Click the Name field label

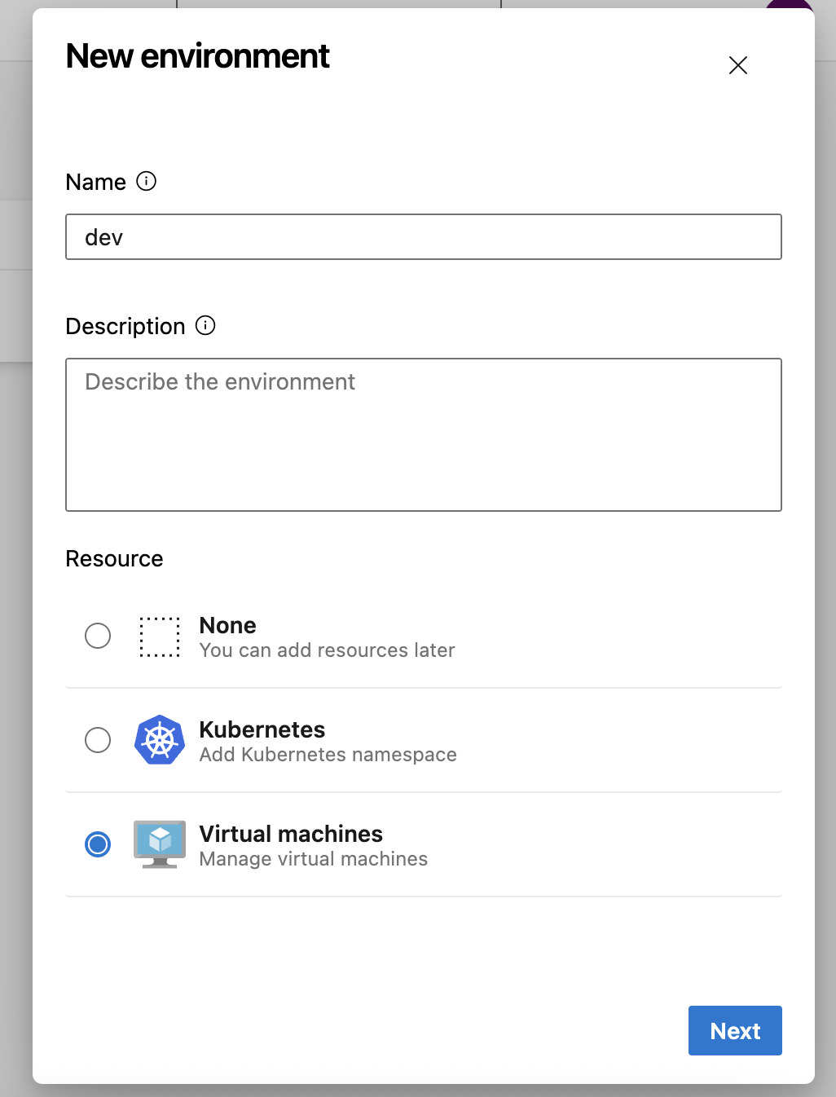click(96, 182)
